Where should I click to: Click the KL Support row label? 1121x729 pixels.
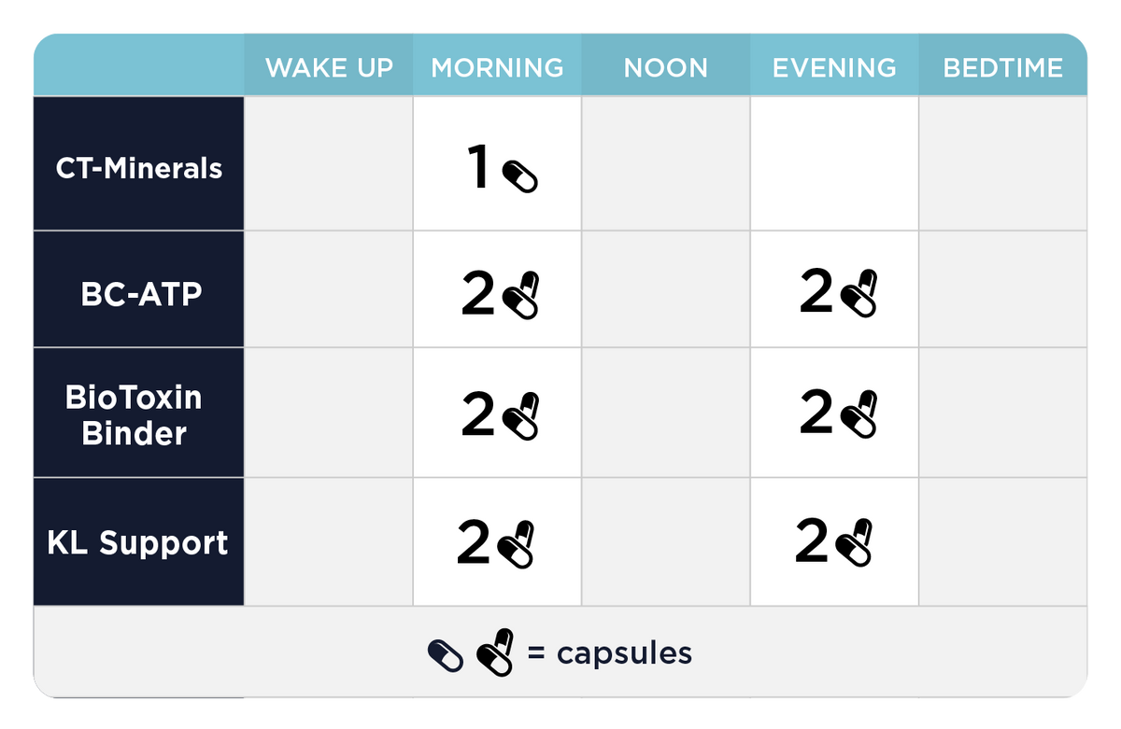click(138, 543)
